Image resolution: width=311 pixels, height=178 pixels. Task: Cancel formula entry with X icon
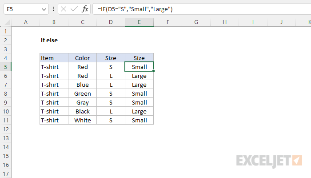[64, 9]
